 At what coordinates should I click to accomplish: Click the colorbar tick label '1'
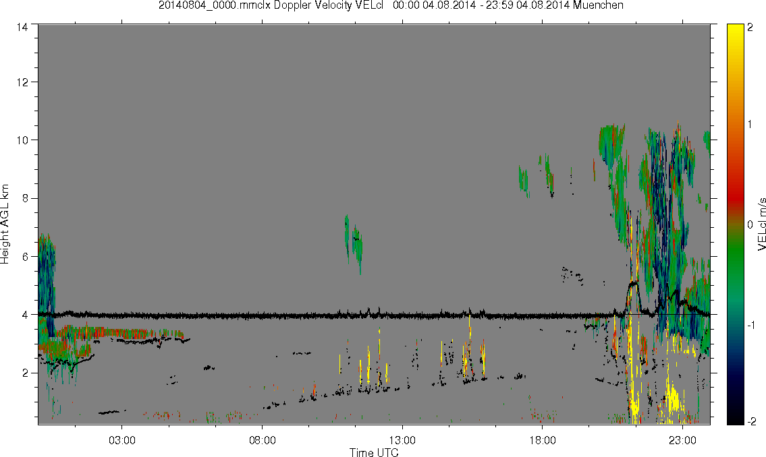750,125
